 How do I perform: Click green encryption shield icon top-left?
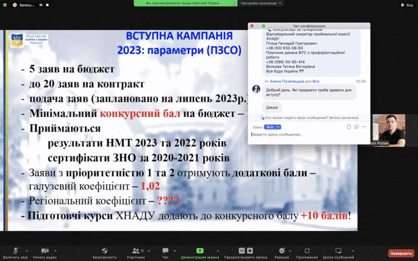click(x=5, y=5)
